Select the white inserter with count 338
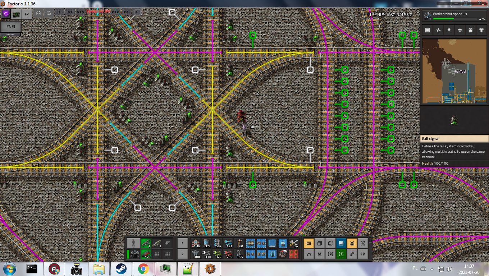Screen dimensions: 489x276 tap(207, 254)
